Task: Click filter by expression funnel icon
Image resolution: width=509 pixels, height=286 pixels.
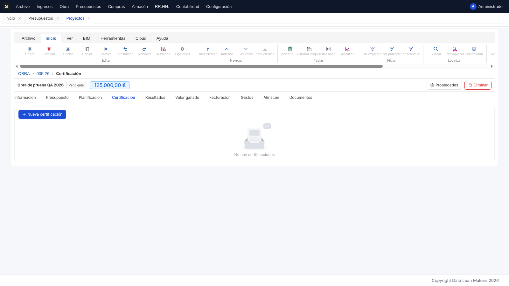Action: (373, 49)
